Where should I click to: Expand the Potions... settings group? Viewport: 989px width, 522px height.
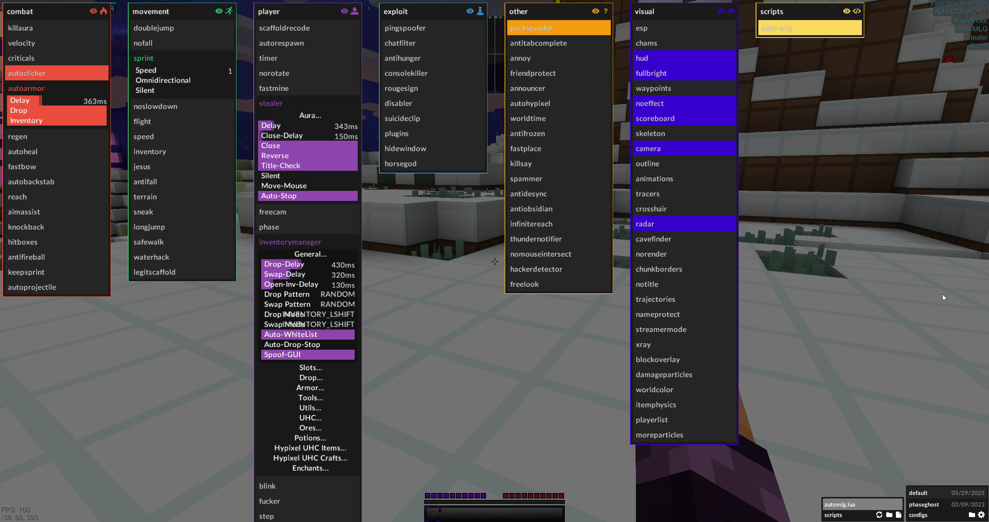click(x=310, y=438)
